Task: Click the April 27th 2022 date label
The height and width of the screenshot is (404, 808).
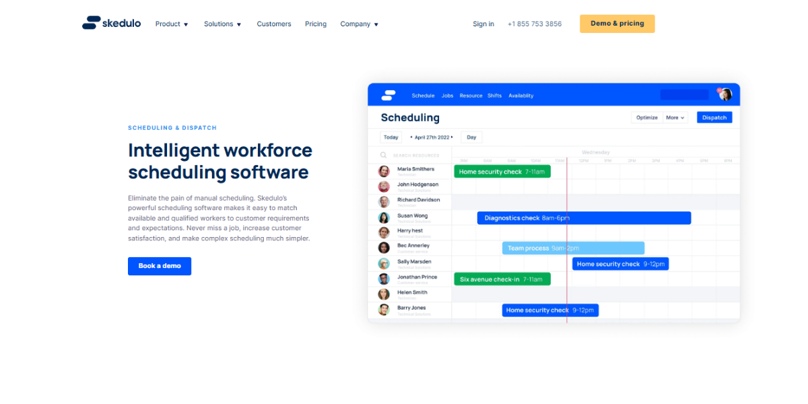Action: (432, 137)
